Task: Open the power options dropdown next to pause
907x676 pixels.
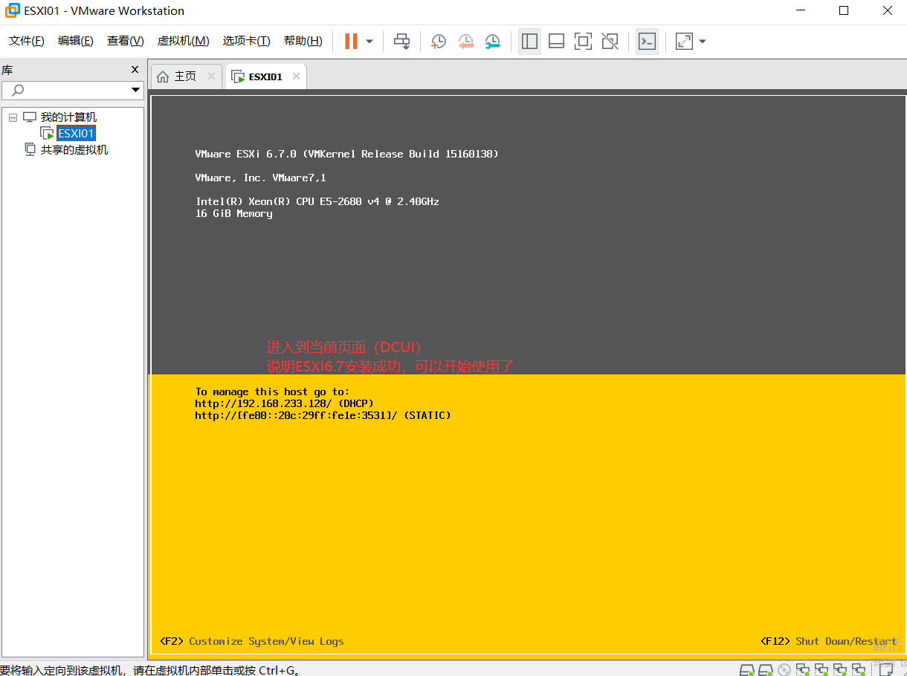Action: [369, 42]
